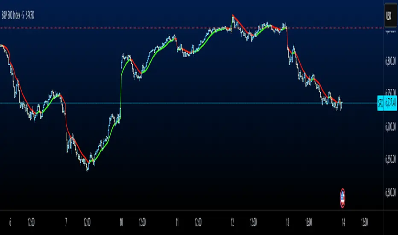Click the date label 10 on time axis
Image resolution: width=398 pixels, height=235 pixels.
(121, 222)
